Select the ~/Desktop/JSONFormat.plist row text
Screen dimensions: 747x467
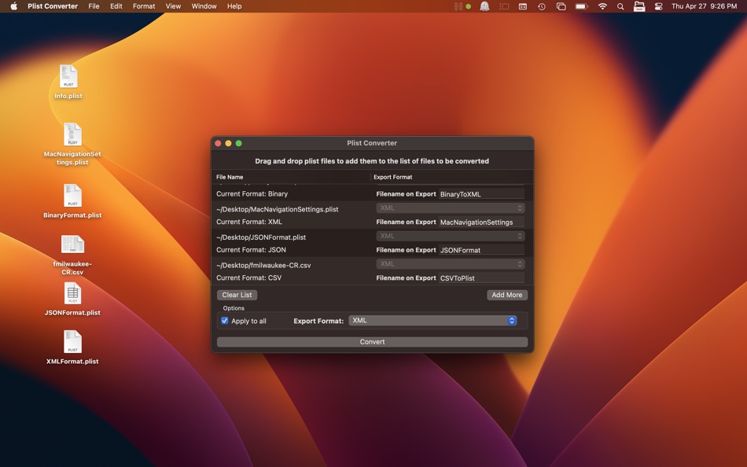point(261,237)
